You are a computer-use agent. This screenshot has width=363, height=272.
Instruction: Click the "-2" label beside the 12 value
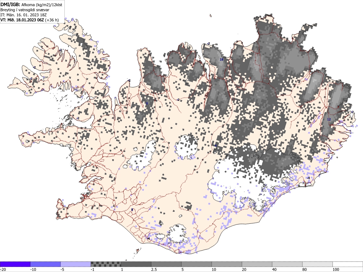(352, 112)
